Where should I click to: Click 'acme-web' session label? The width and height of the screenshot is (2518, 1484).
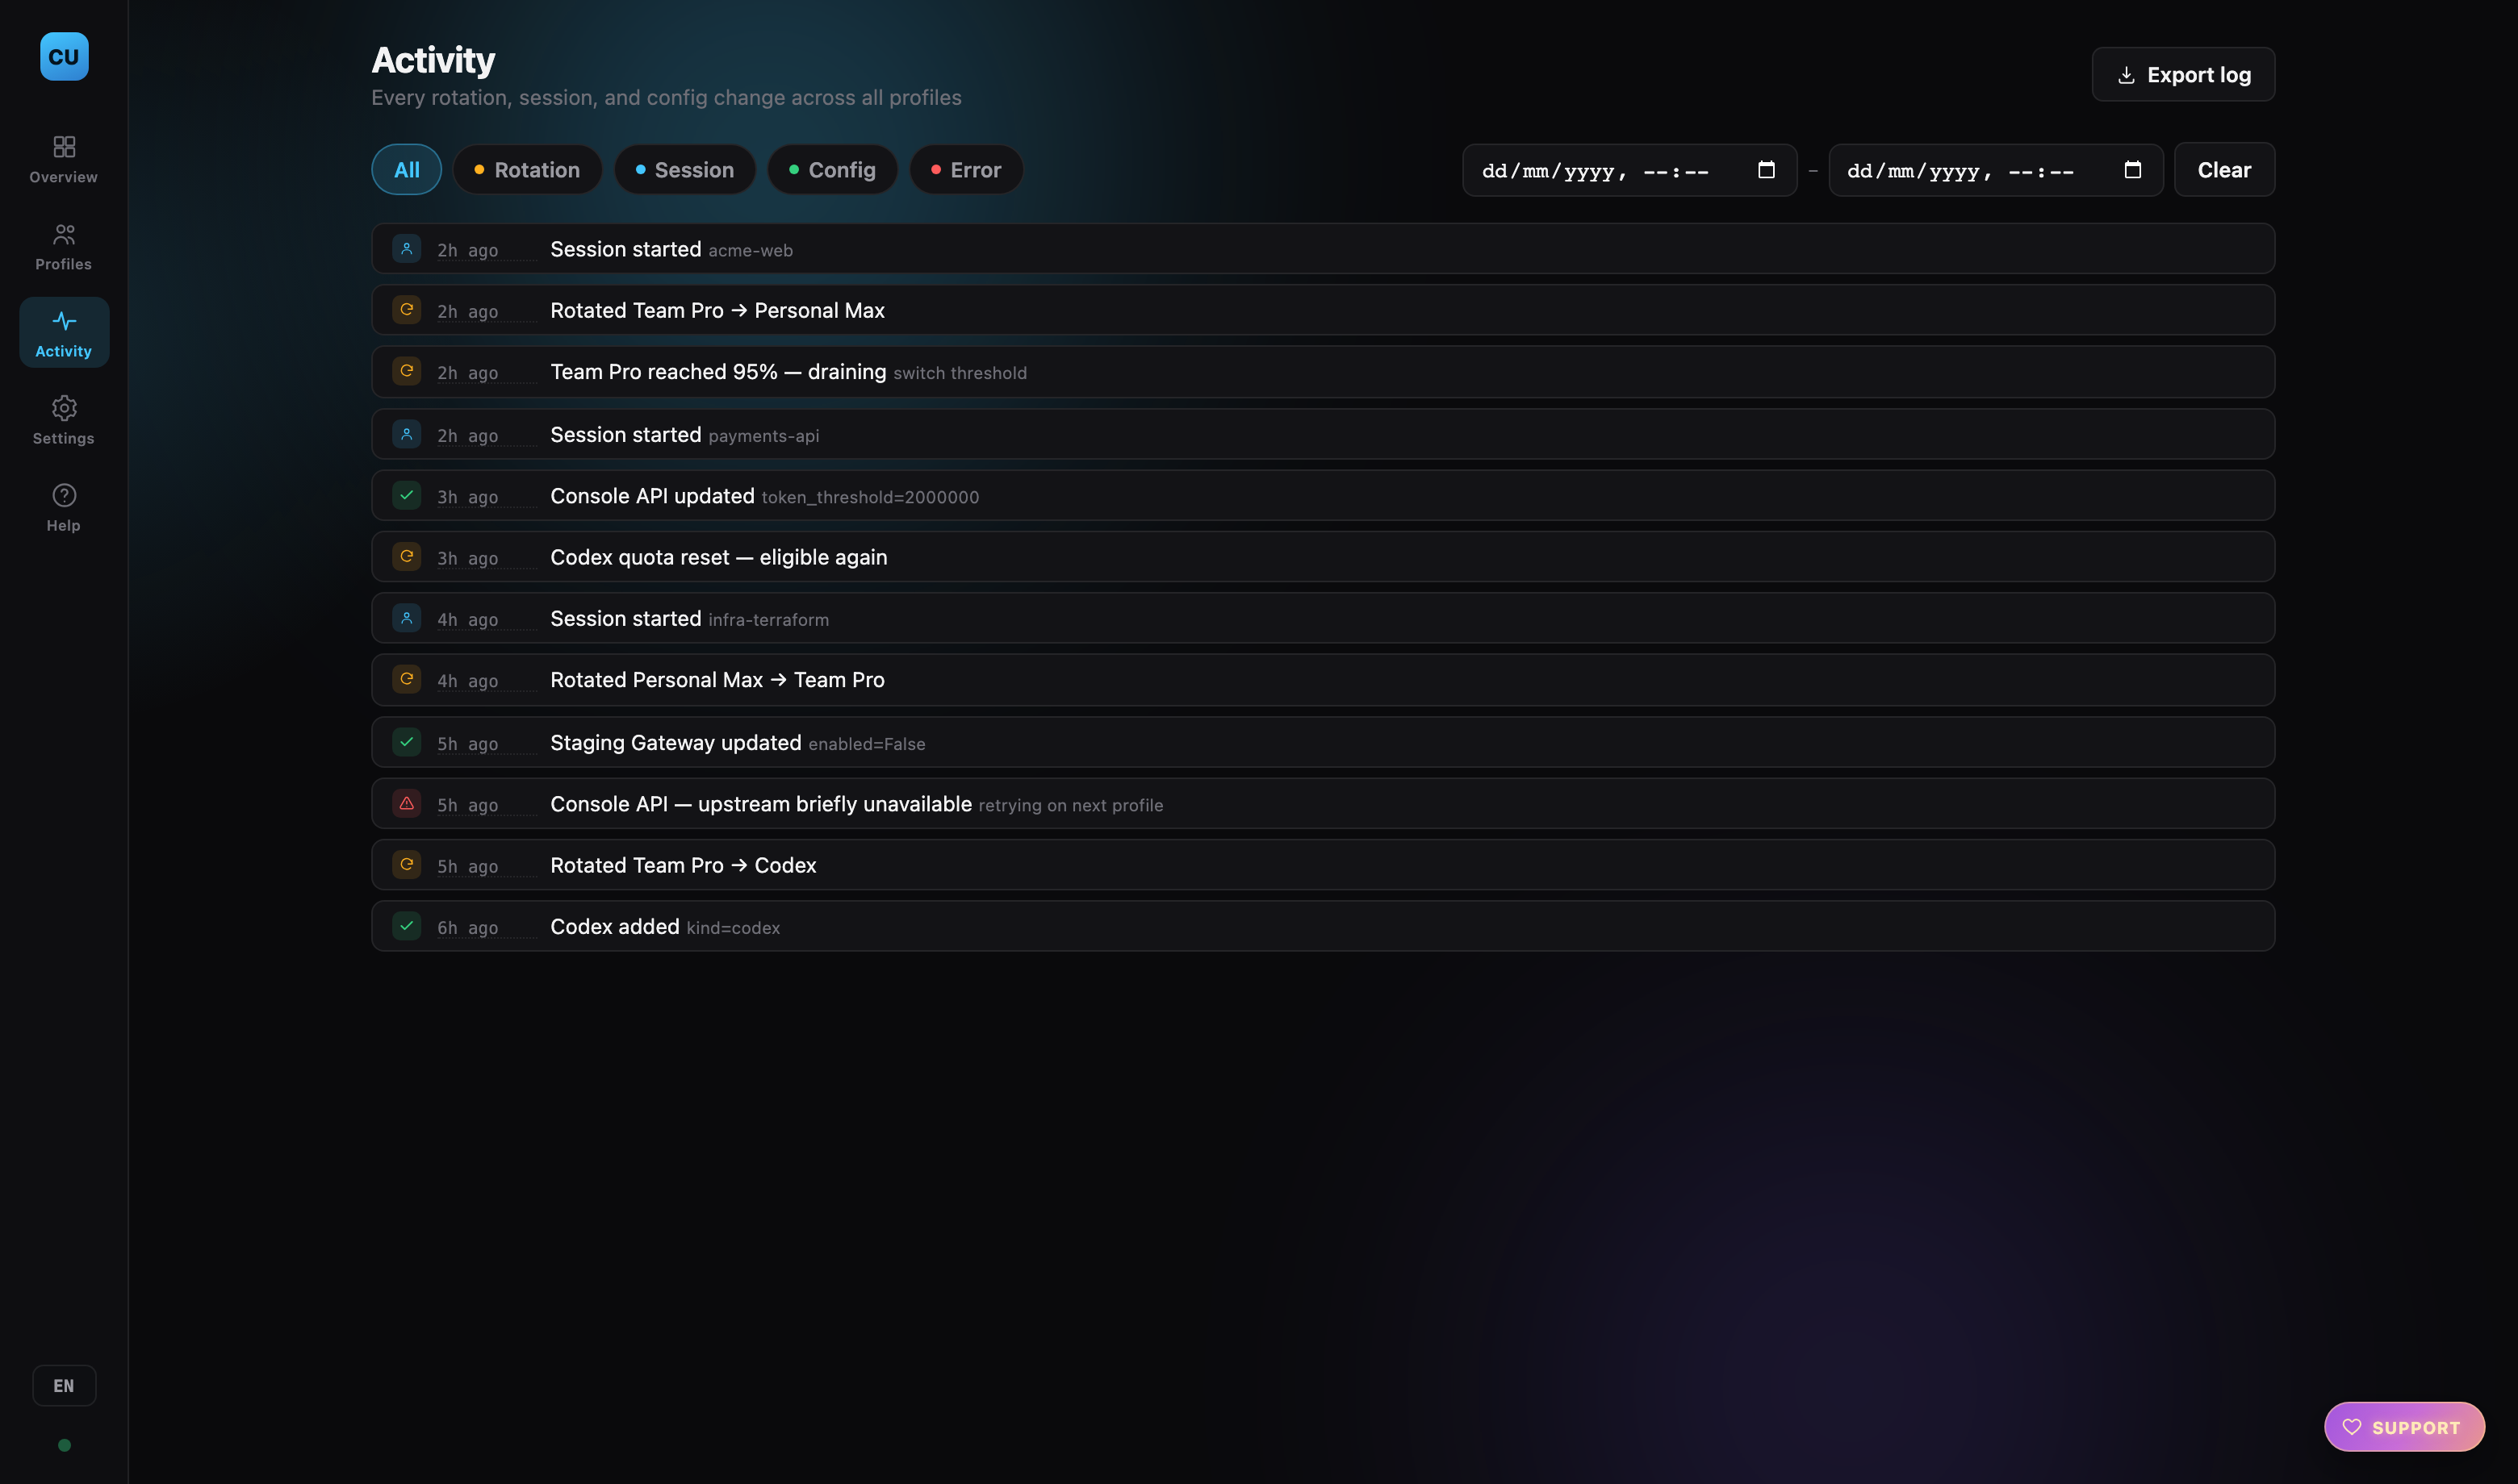coord(751,251)
